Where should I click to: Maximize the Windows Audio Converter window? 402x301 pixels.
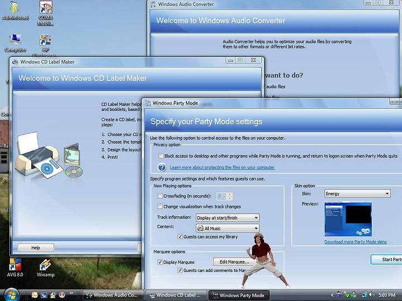[378, 3]
